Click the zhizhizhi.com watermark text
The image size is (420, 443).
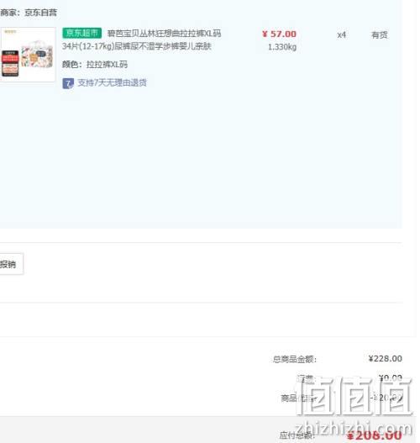[354, 429]
